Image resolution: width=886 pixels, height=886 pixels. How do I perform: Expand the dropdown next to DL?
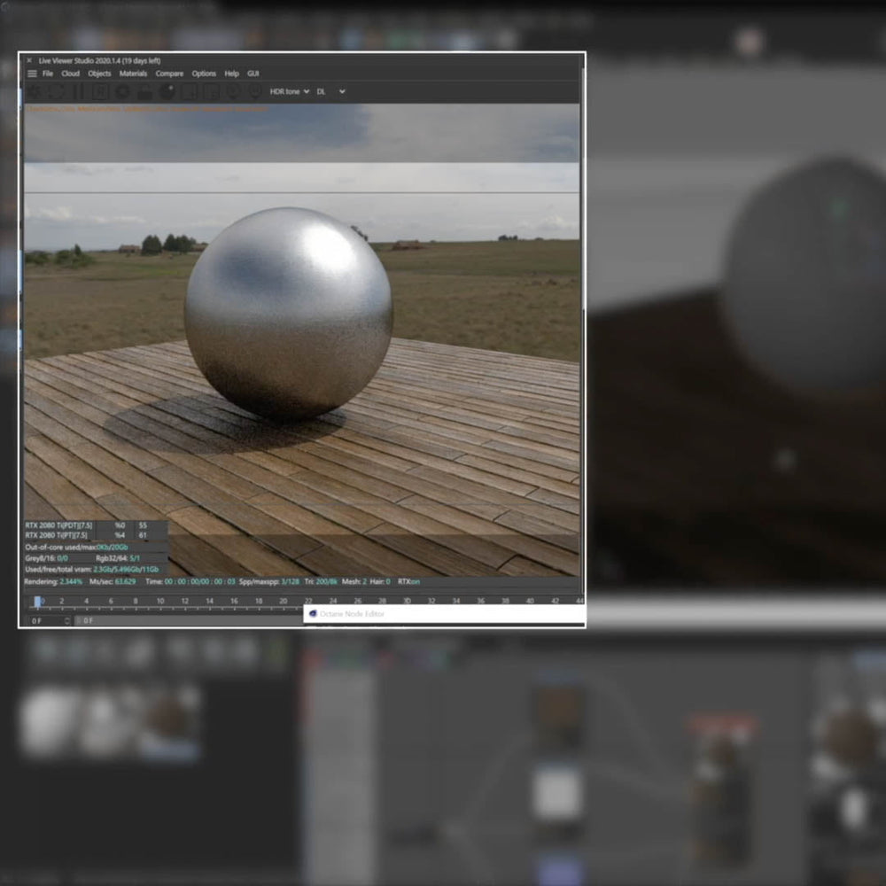pos(341,91)
